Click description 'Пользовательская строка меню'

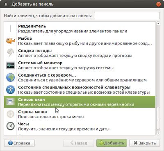coord(51,117)
